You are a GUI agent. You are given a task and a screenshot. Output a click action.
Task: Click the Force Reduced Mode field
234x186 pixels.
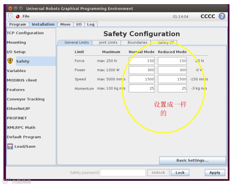[172, 61]
